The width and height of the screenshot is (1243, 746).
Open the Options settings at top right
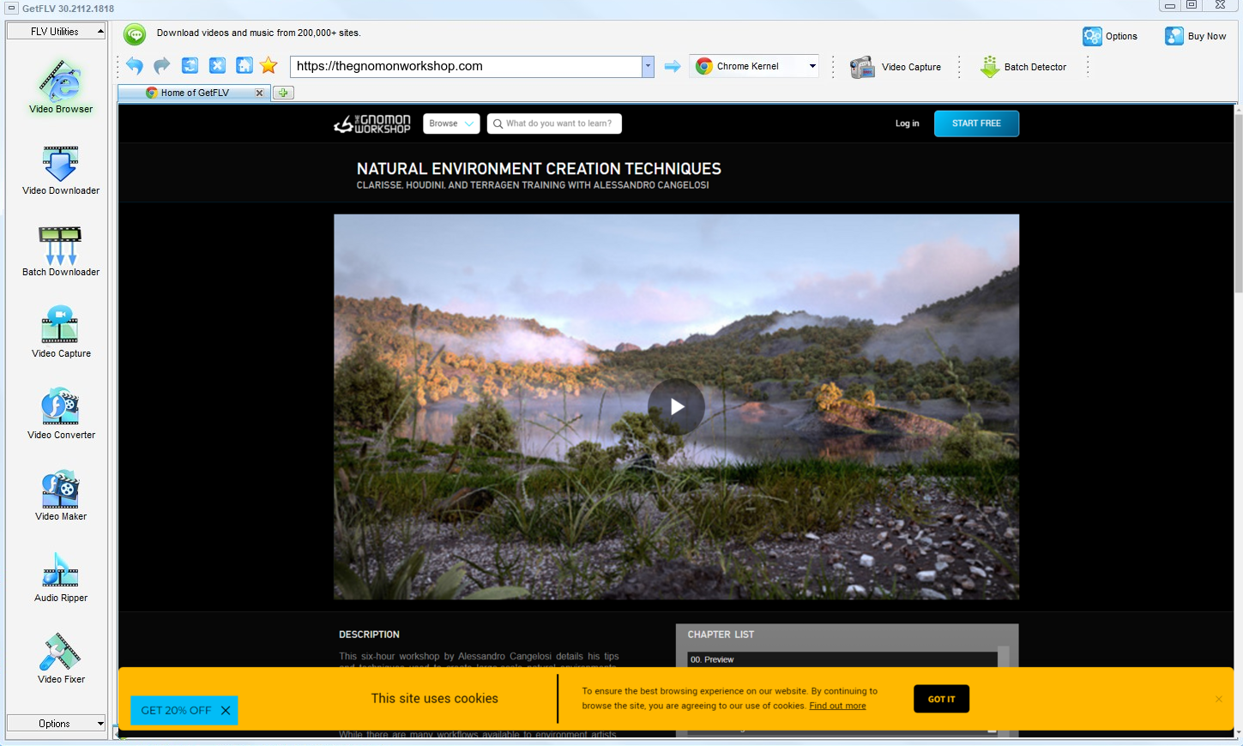[1110, 36]
